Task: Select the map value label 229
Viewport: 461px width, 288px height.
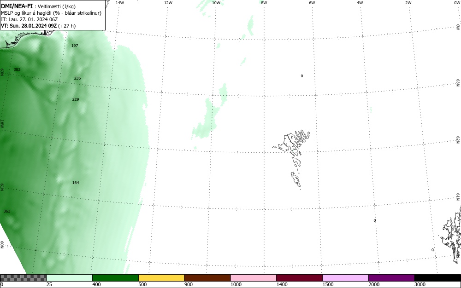Action: tap(76, 99)
